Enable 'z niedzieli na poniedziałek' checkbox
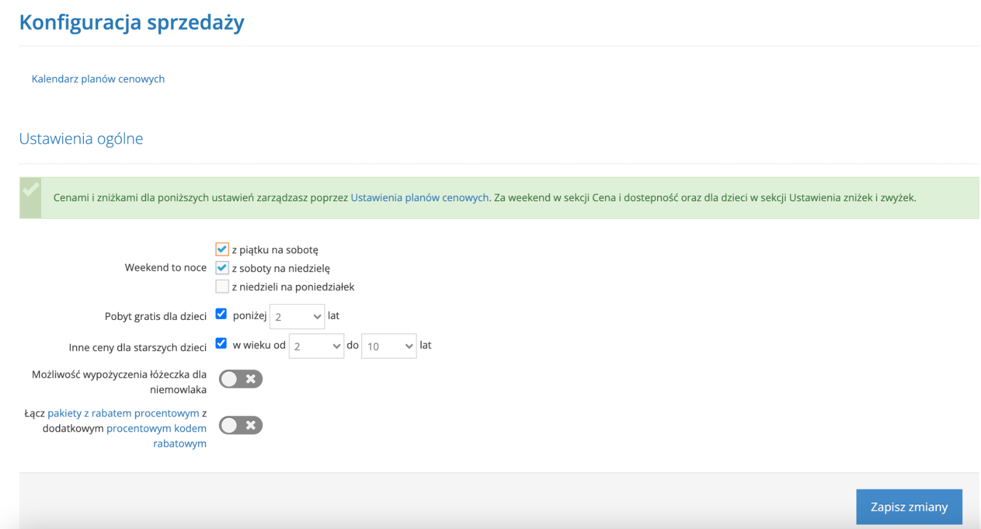Viewport: 981px width, 529px height. (x=222, y=287)
